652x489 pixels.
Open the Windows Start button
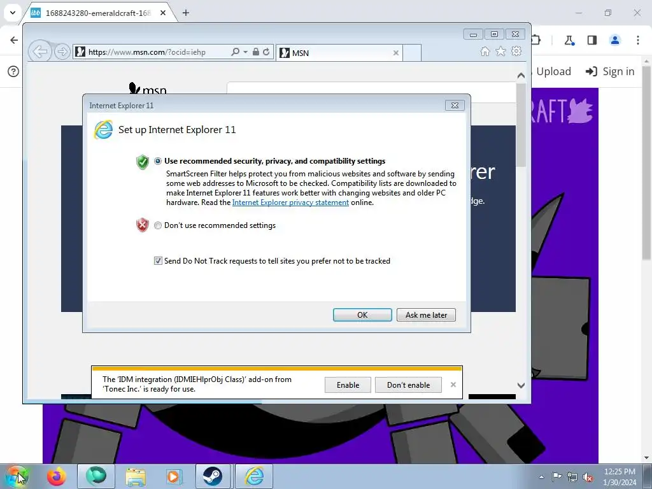click(17, 476)
